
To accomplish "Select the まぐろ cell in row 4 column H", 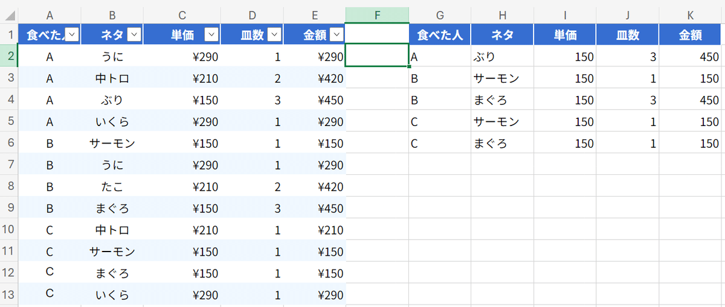I will click(502, 100).
